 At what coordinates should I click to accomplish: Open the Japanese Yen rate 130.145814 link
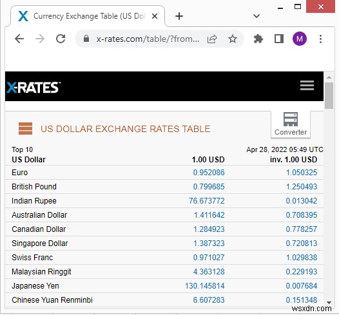tap(204, 286)
